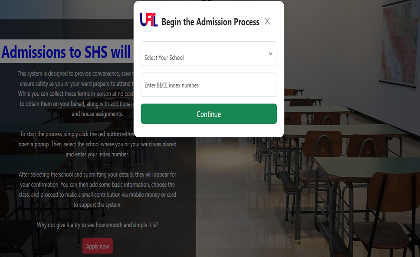Click the 'Begin the Admission Process' title
The image size is (420, 257).
pyautogui.click(x=210, y=22)
